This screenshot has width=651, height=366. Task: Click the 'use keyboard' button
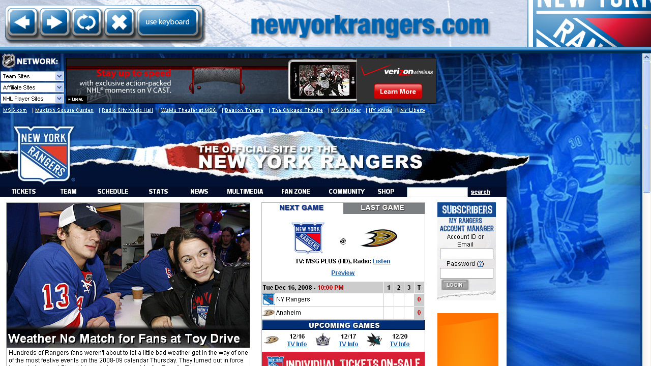click(x=167, y=22)
